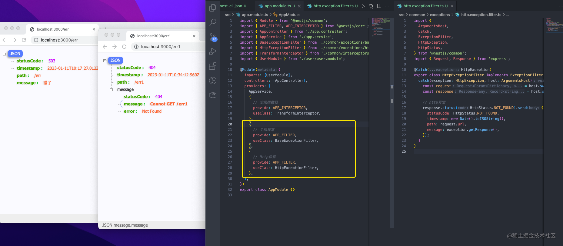This screenshot has height=246, width=563.
Task: Click line number 20 in app.module.ts gutter
Action: click(x=230, y=124)
